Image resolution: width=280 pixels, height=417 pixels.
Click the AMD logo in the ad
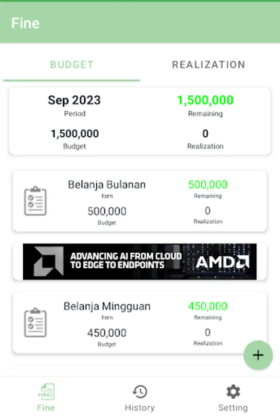pyautogui.click(x=222, y=262)
